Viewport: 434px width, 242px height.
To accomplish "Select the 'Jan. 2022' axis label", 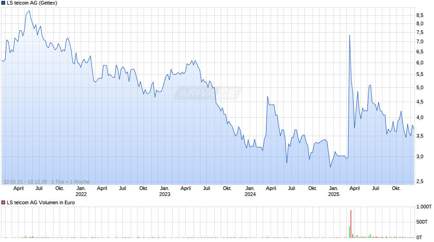I will (x=81, y=191).
